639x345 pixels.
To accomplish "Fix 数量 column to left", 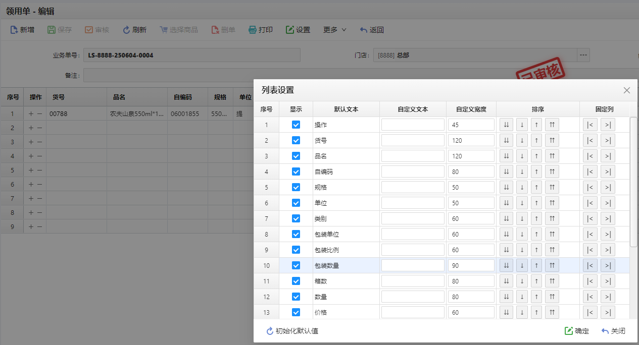I will click(x=590, y=297).
